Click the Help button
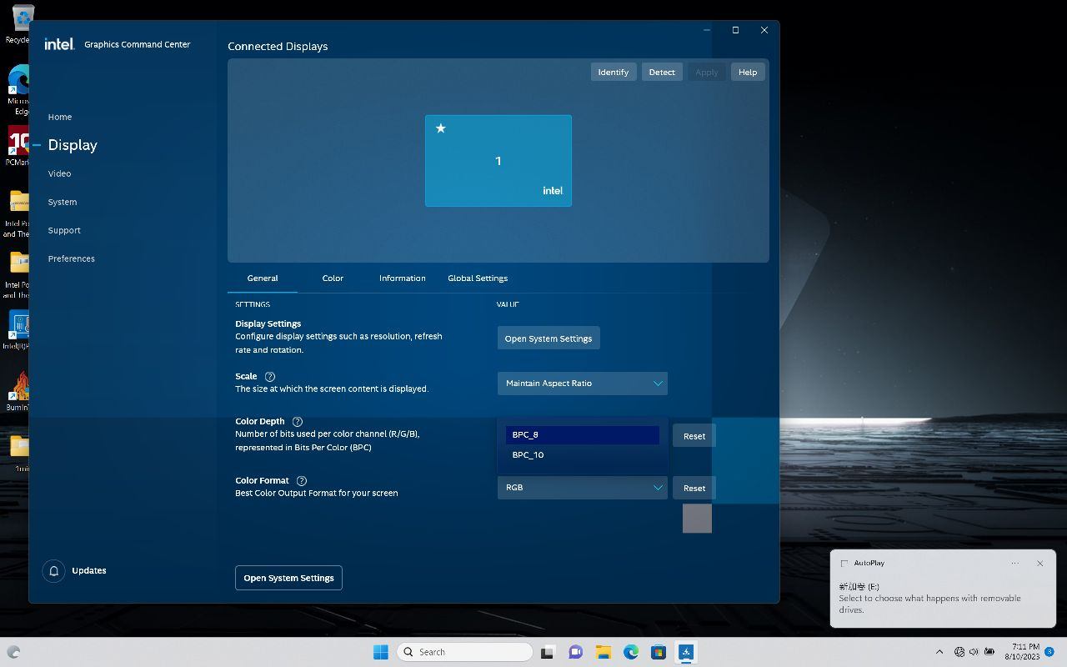This screenshot has height=667, width=1067. tap(748, 73)
